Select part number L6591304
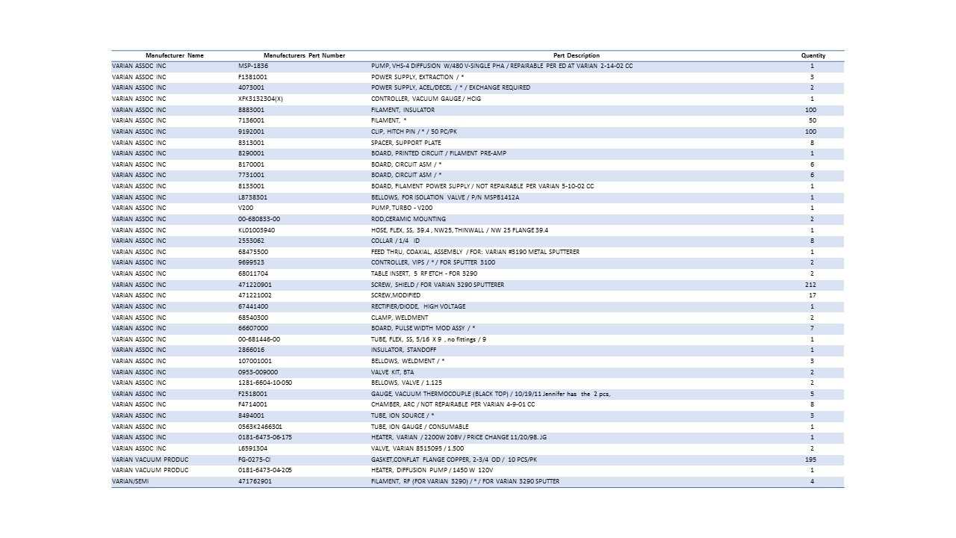The height and width of the screenshot is (538, 956). (x=252, y=448)
